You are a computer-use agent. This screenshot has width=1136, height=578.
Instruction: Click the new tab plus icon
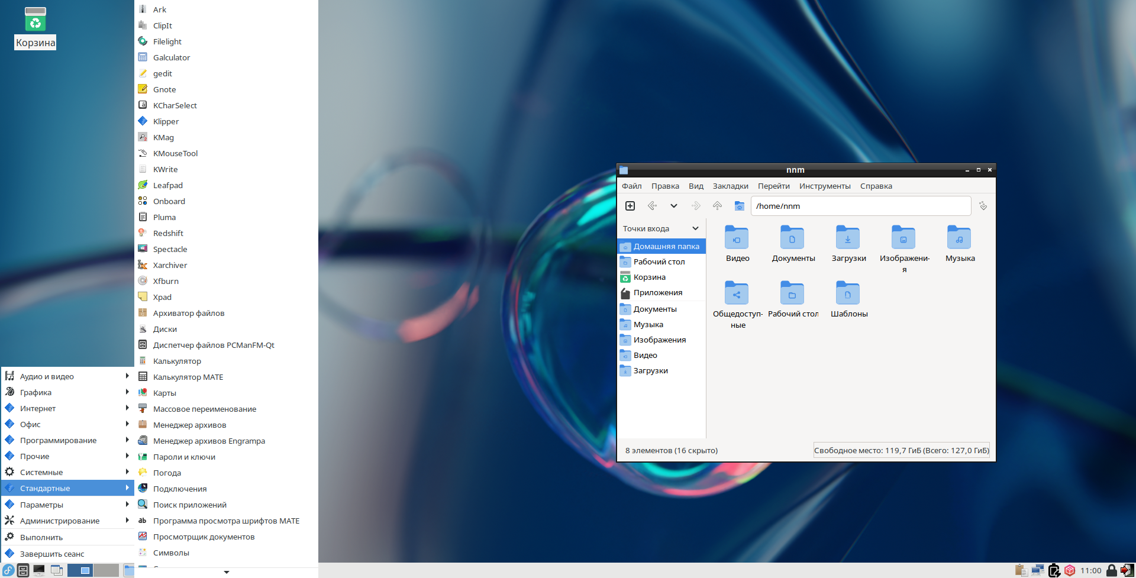(x=630, y=206)
